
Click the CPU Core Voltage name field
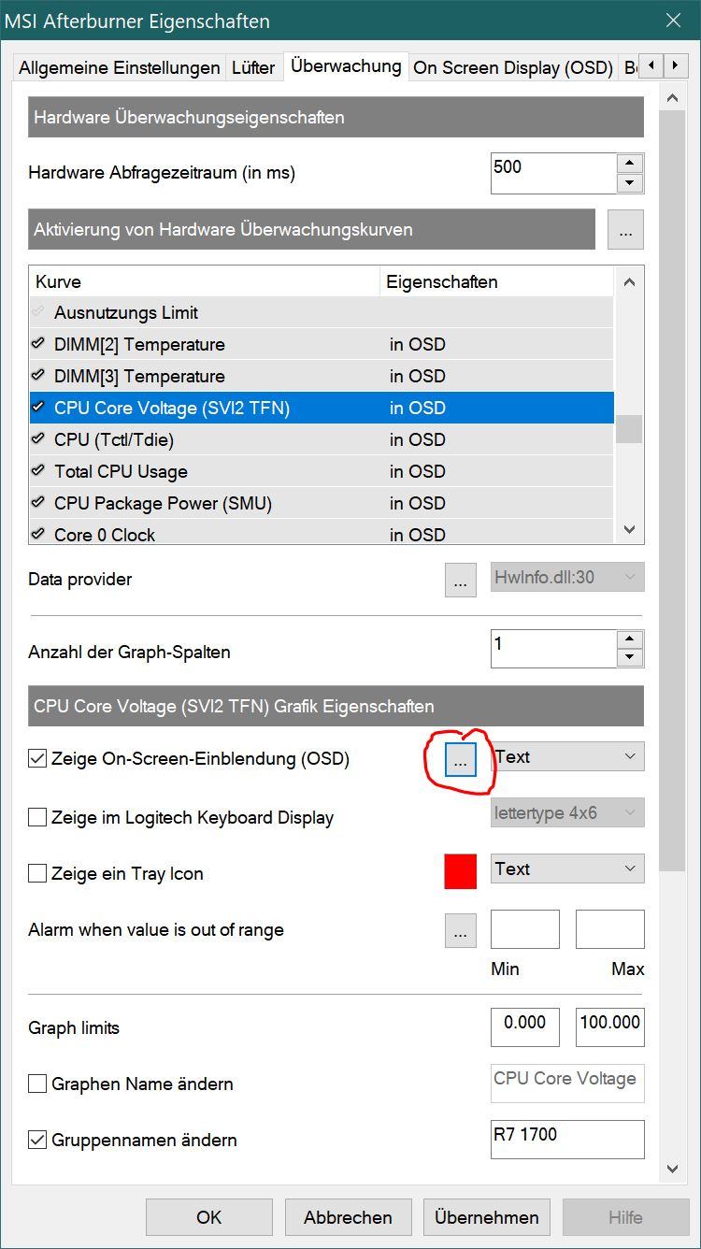tap(567, 1084)
